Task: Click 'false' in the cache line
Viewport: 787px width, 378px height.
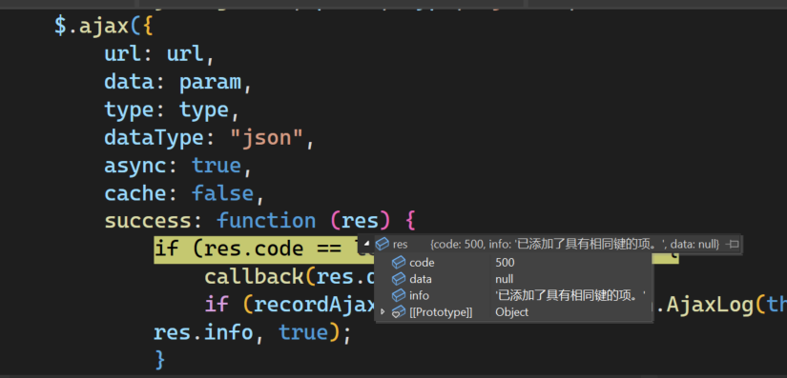Action: tap(222, 192)
